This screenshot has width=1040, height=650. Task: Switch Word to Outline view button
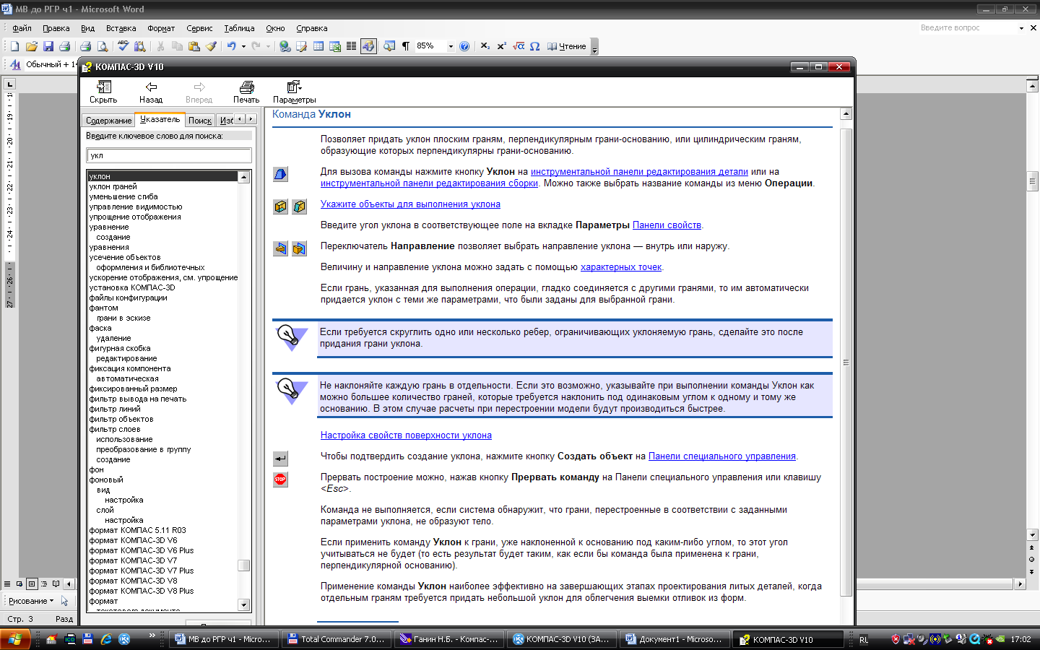click(44, 584)
